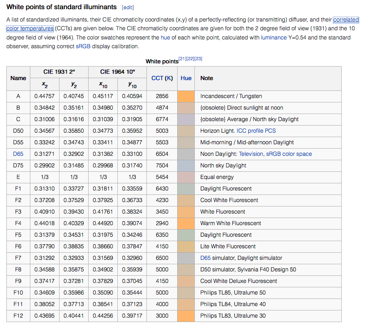The image size is (370, 328).
Task: Open the luminance link in the paragraph
Action: 274,37
